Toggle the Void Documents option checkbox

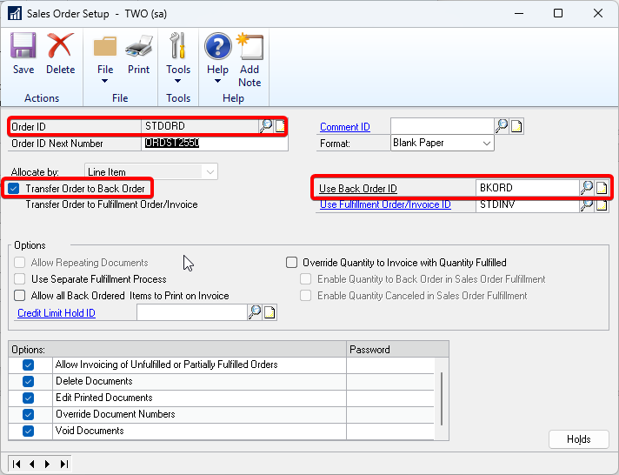tap(28, 431)
